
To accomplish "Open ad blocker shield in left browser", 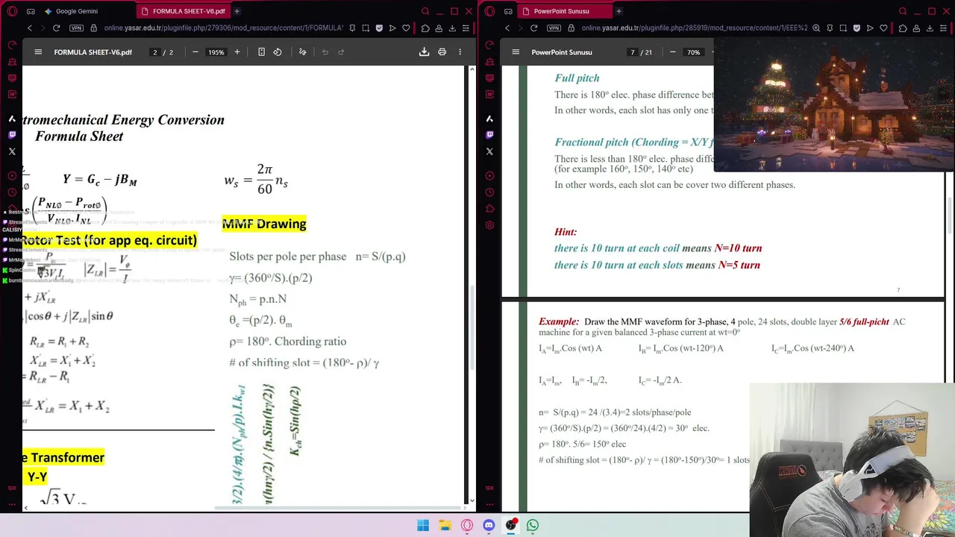I will pos(379,28).
